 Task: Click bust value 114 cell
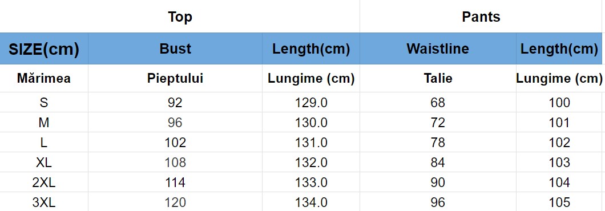point(175,182)
